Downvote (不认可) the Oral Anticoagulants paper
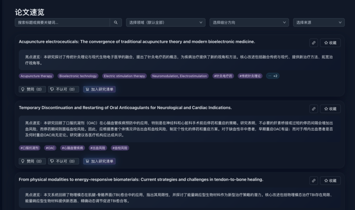 pyautogui.click(x=63, y=161)
